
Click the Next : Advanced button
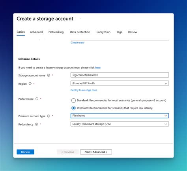96,152
